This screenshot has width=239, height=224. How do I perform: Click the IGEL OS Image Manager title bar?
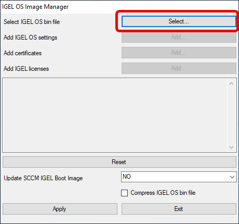(x=120, y=7)
